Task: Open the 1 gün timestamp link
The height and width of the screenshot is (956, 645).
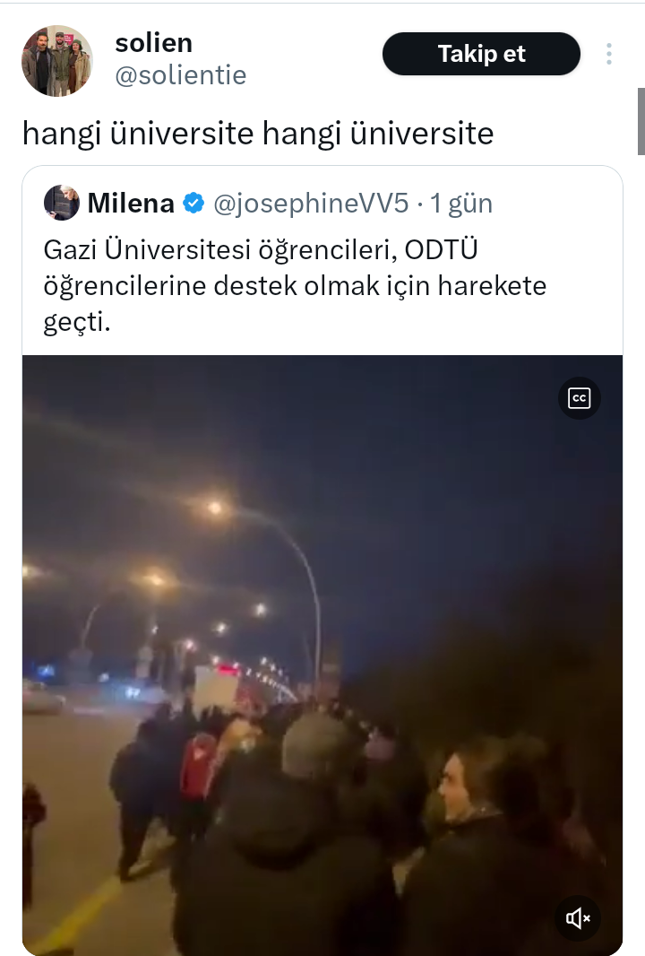Action: (461, 203)
